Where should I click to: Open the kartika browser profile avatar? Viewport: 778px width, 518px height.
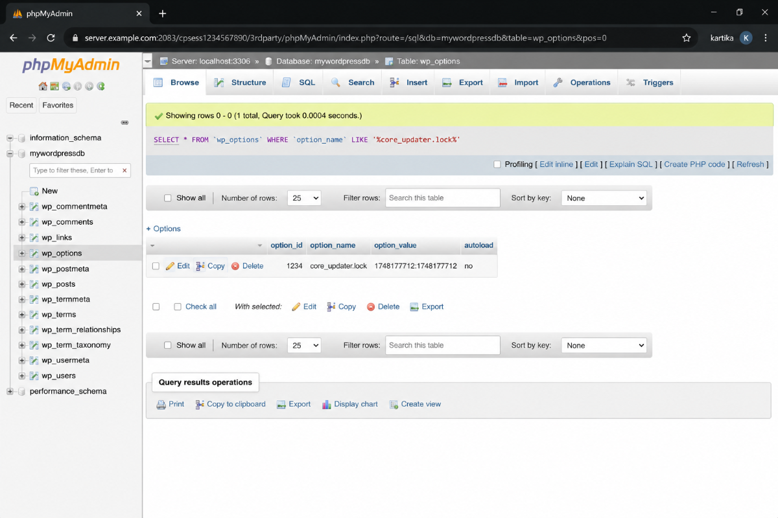746,38
